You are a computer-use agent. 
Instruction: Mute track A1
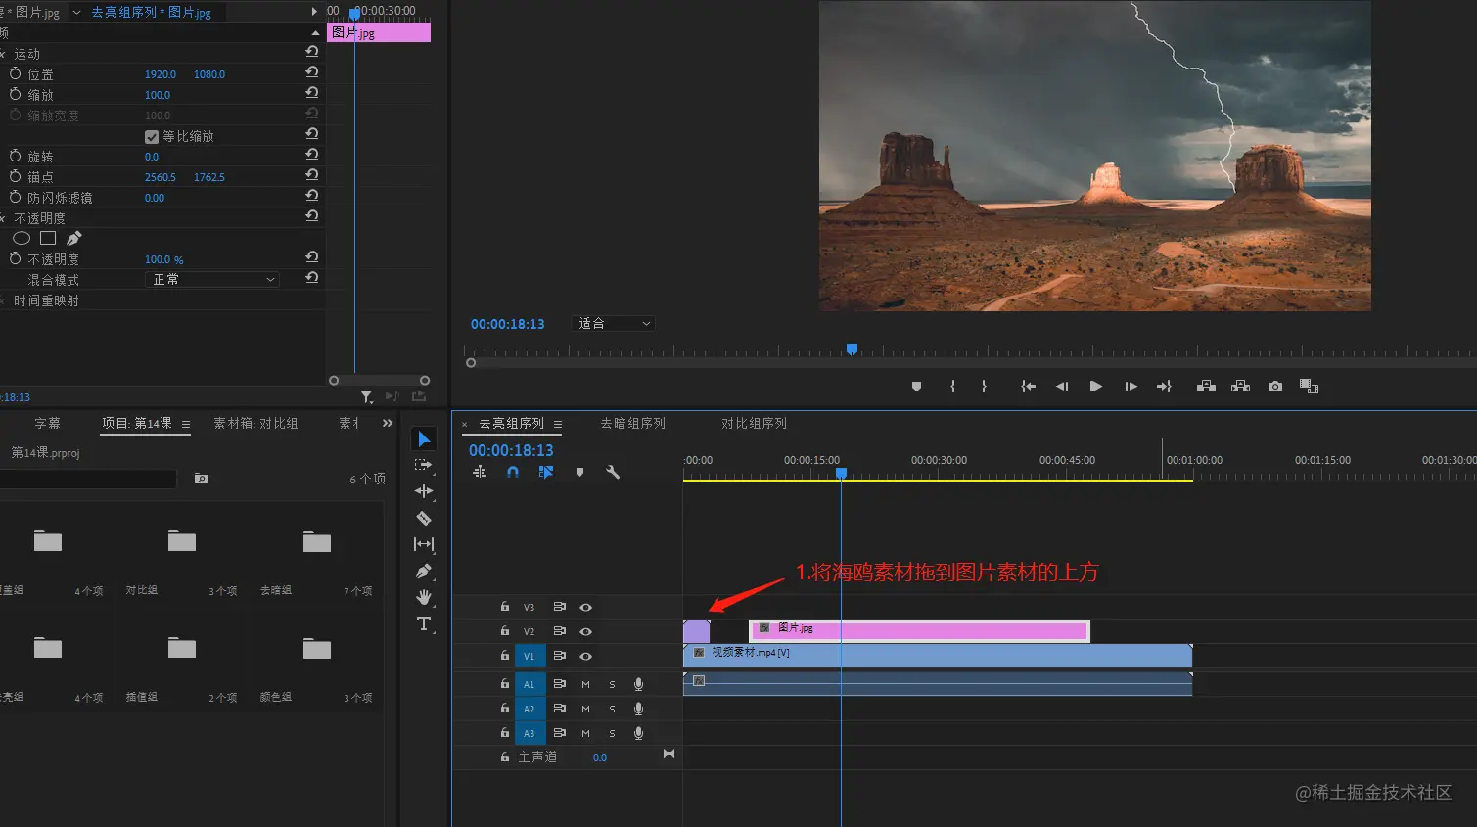585,684
